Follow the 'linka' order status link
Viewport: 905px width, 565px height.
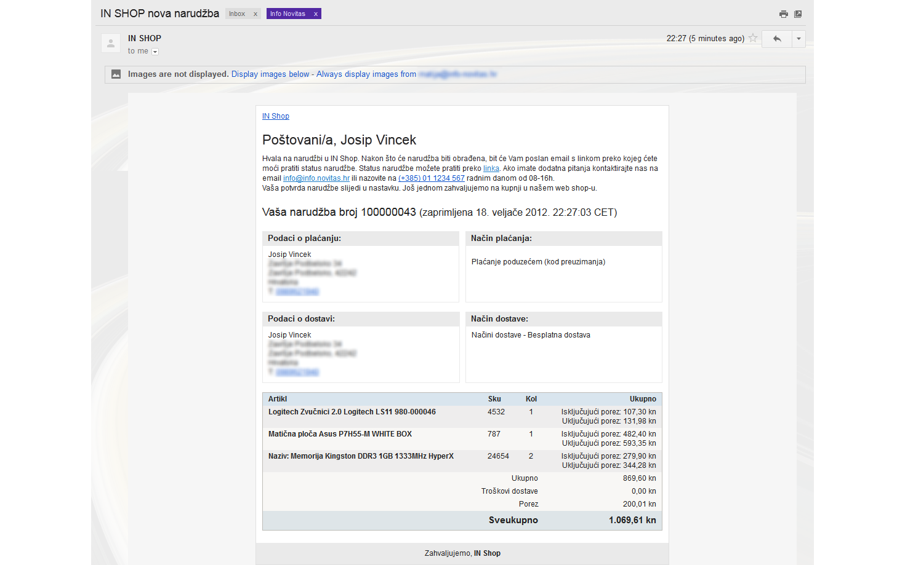click(491, 168)
